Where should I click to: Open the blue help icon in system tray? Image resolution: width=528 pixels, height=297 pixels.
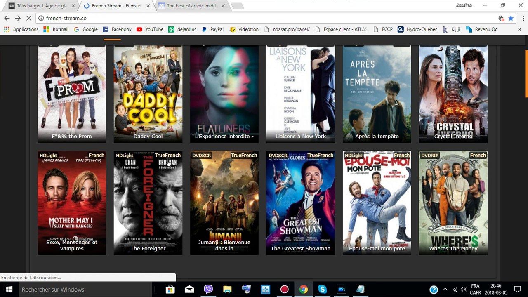point(434,290)
